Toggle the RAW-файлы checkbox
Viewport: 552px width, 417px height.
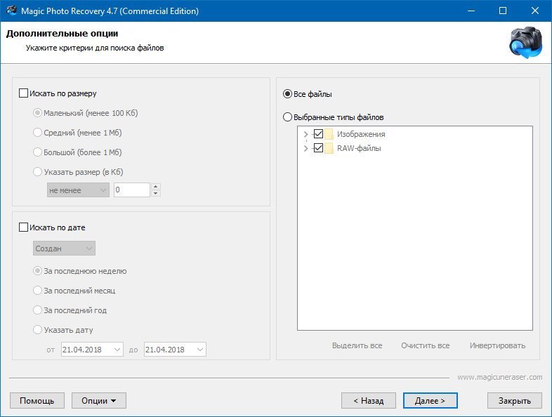318,148
